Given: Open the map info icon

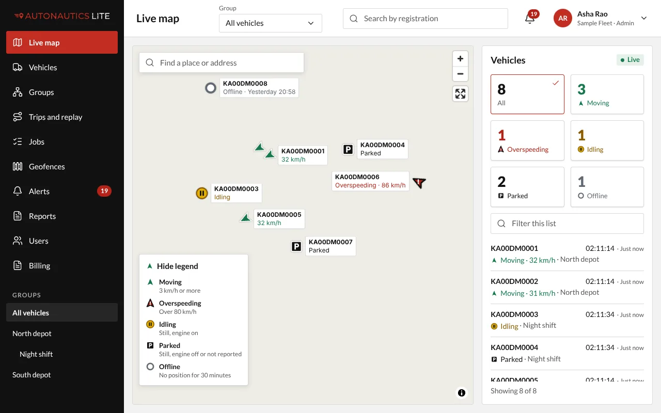Looking at the screenshot, I should [x=462, y=393].
